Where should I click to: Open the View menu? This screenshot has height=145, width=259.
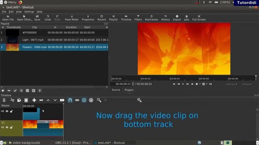[19, 12]
